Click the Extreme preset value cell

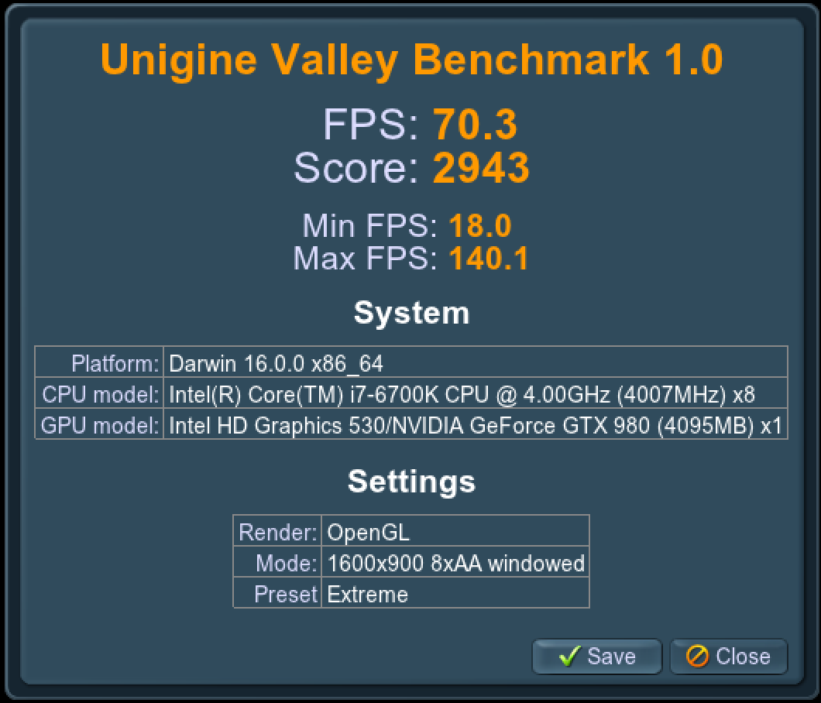click(455, 593)
